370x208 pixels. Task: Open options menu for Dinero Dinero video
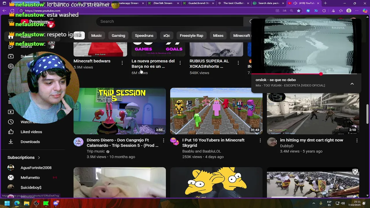[164, 140]
